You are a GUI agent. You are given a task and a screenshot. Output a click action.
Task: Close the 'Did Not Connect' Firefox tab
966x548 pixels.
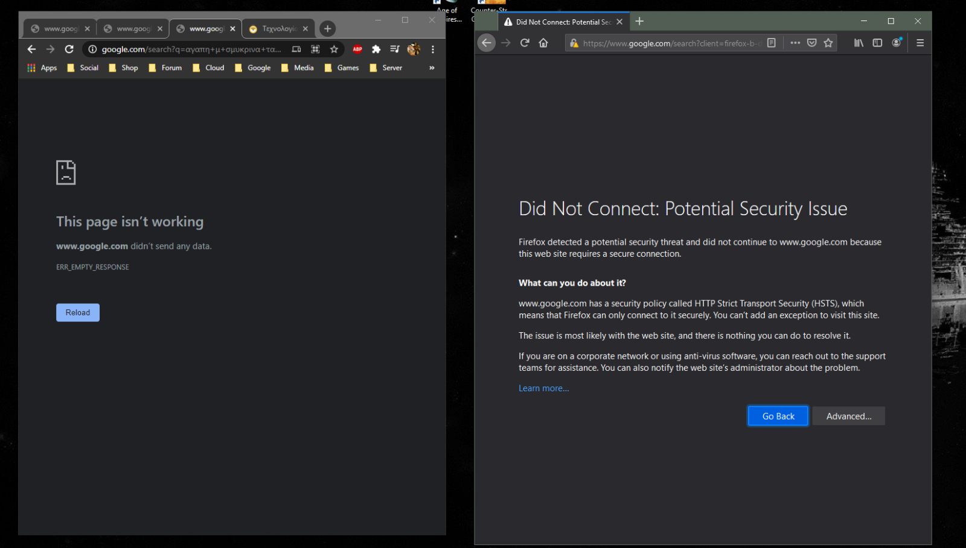[x=619, y=22]
